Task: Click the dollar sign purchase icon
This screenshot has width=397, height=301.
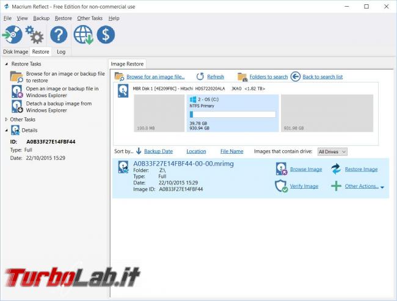Action: click(106, 34)
